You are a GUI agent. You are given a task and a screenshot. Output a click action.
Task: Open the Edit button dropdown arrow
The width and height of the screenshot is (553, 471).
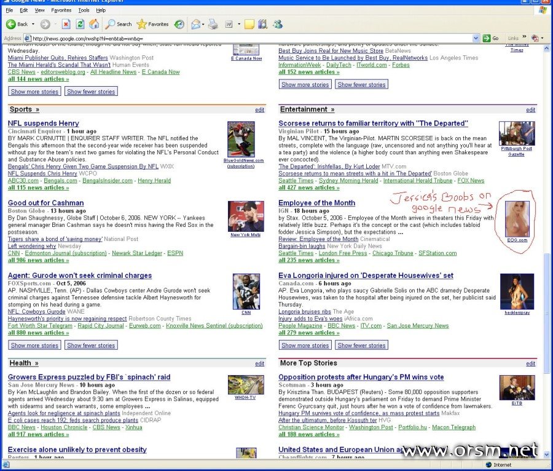coord(239,24)
